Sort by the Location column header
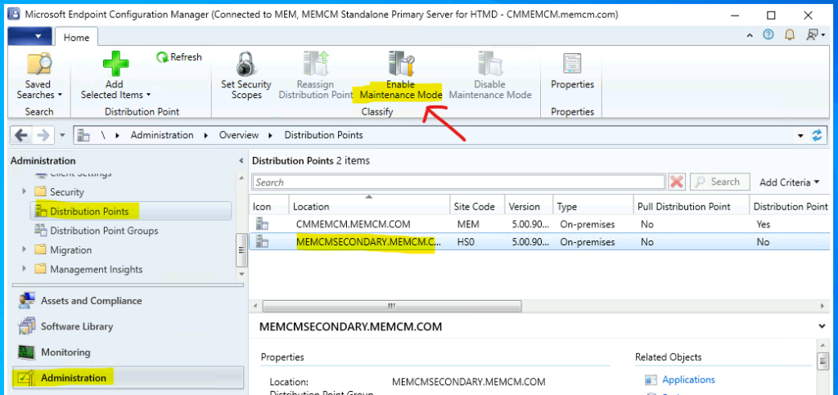Viewport: 838px width, 395px height. [x=369, y=207]
